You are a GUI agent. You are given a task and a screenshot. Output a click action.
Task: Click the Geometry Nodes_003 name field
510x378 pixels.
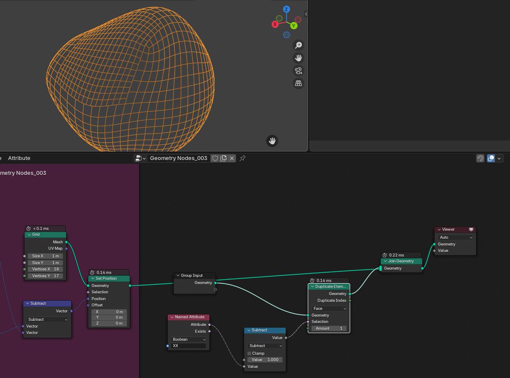tap(178, 158)
